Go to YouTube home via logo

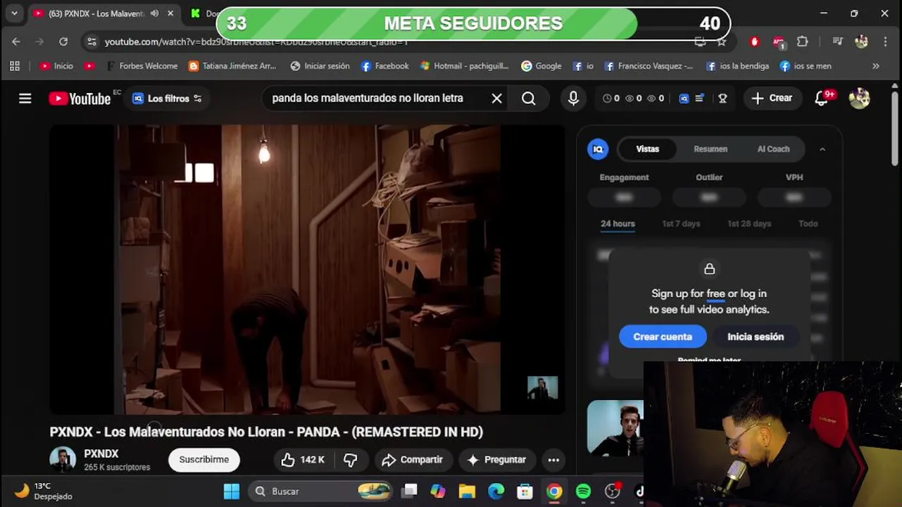[80, 99]
